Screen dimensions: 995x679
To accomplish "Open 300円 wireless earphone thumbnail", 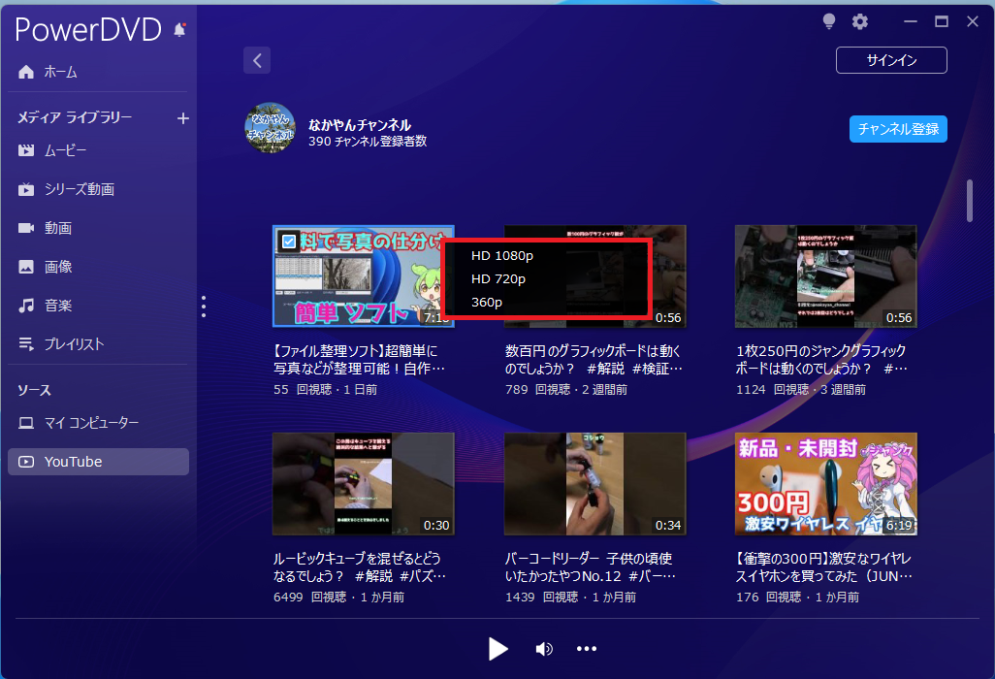I will (825, 484).
